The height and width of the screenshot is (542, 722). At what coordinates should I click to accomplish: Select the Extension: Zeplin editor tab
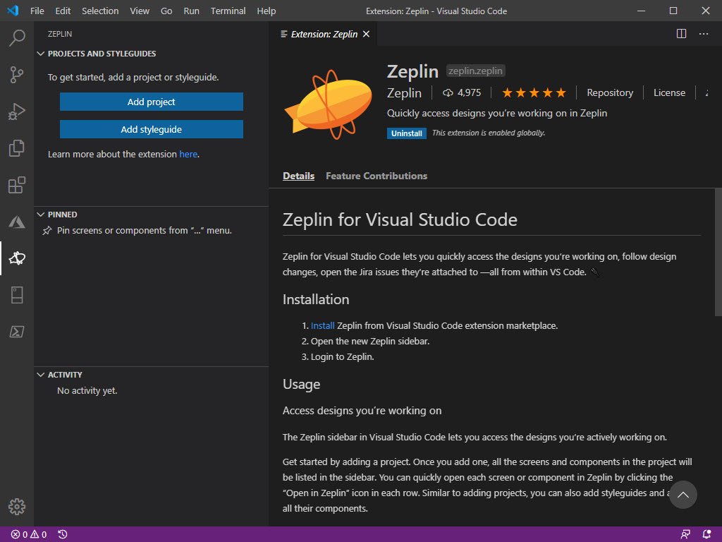tap(324, 34)
